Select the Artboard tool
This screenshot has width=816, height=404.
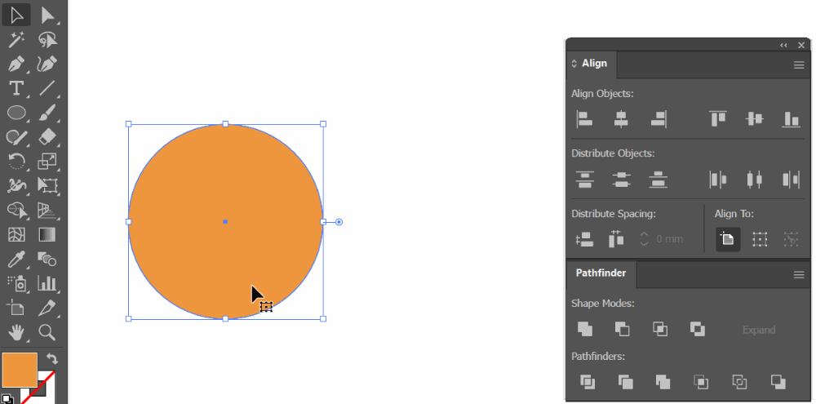click(16, 308)
